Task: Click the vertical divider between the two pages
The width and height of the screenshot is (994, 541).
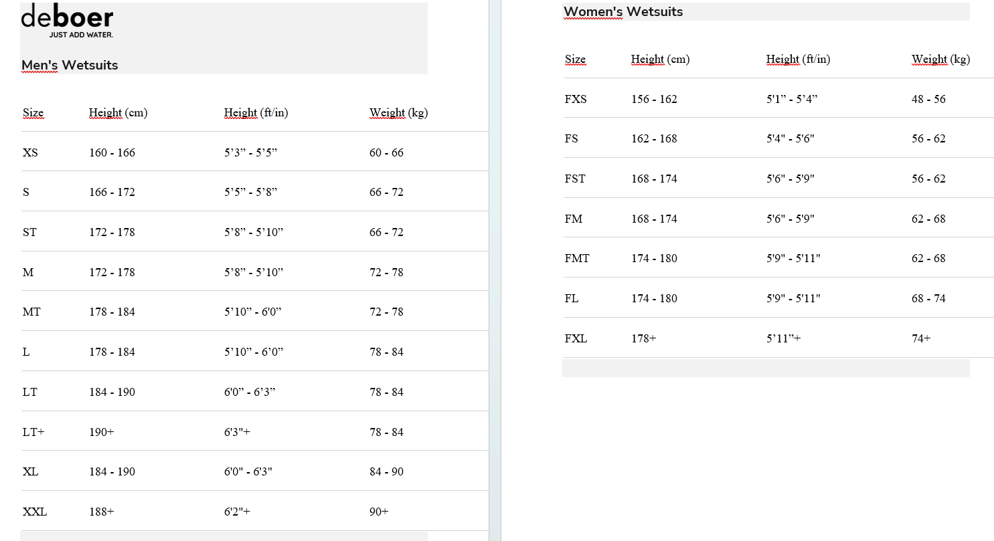Action: point(495,270)
